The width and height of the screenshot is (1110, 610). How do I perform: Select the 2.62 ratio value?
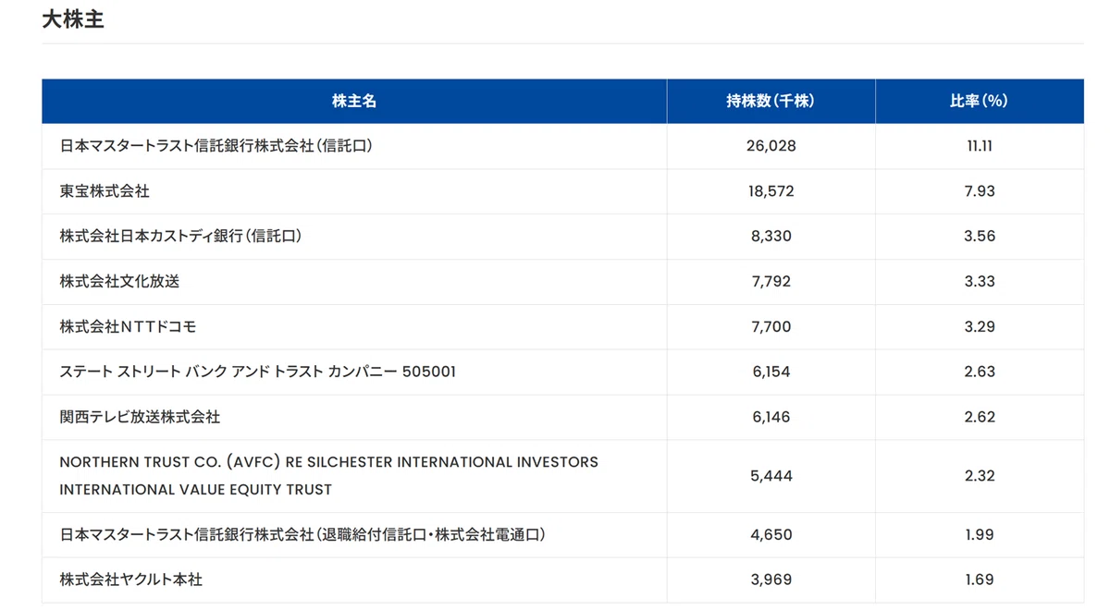click(x=980, y=417)
